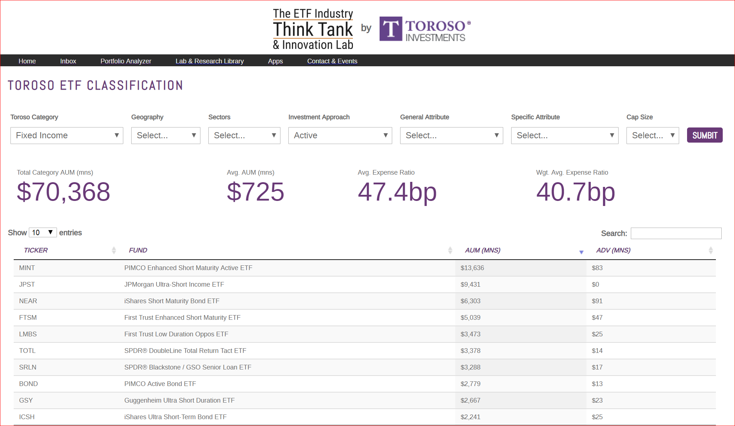Click the Toroso ETF Classification heading
This screenshot has width=735, height=426.
96,86
